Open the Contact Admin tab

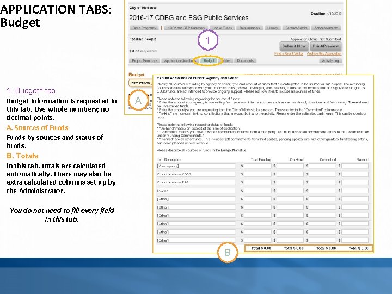pos(296,28)
